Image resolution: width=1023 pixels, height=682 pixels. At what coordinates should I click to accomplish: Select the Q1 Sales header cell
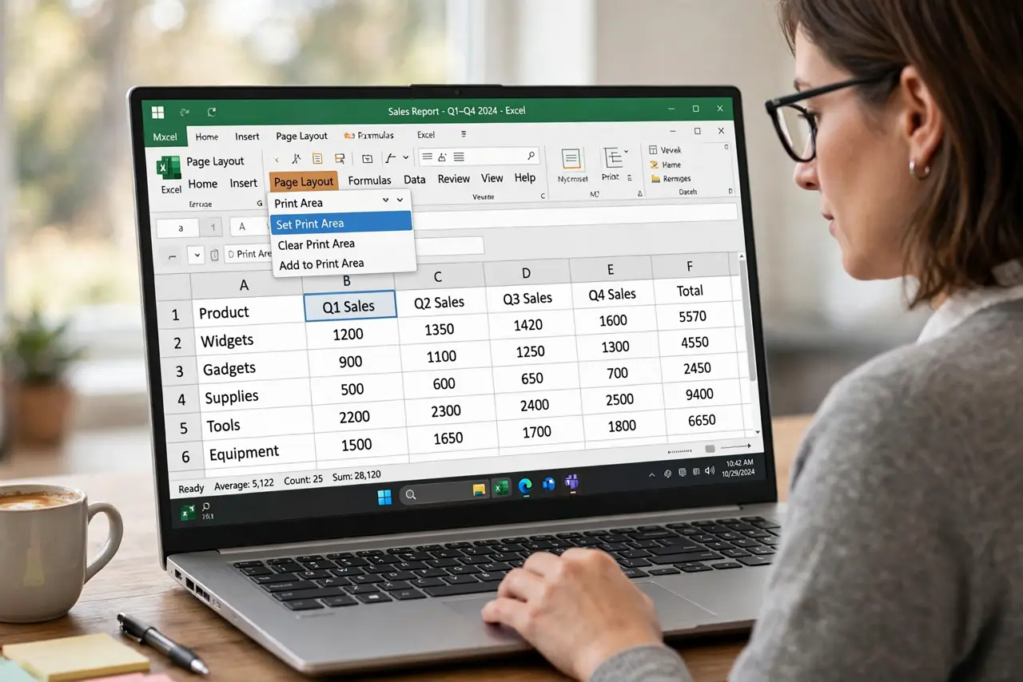(350, 305)
